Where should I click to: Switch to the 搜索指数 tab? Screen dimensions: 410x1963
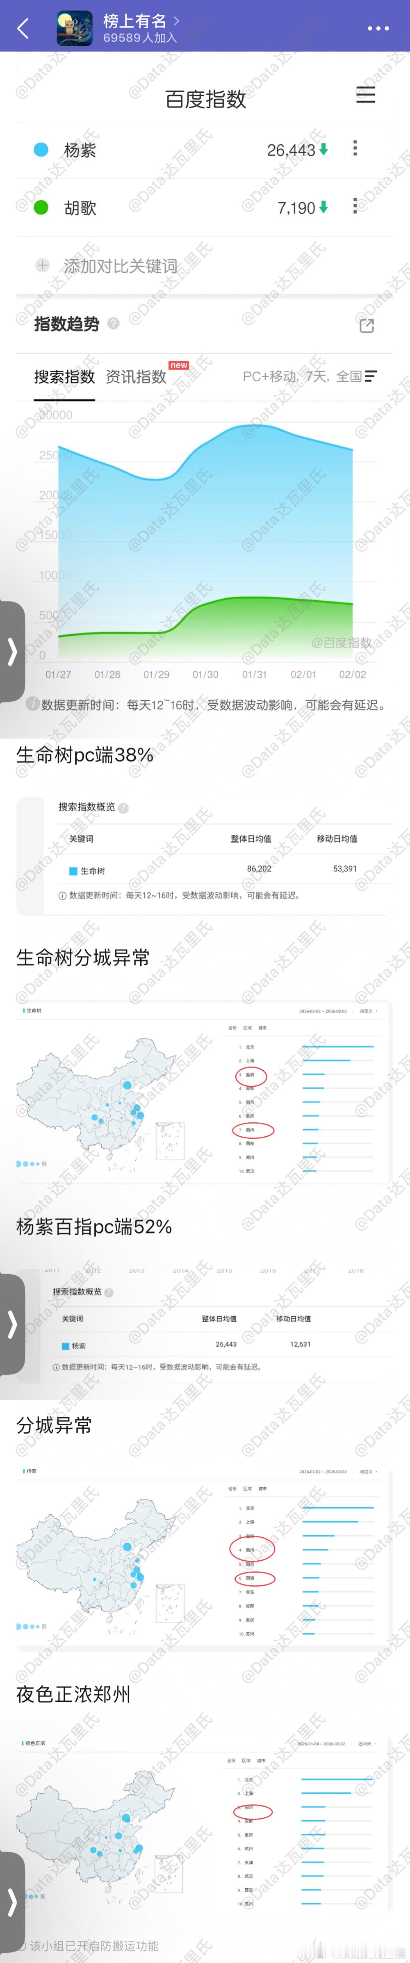click(x=64, y=376)
